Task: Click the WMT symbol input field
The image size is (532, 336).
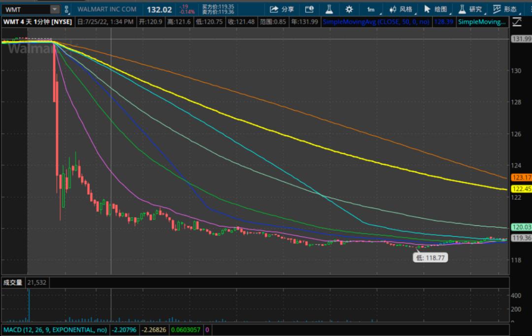Action: (26, 9)
